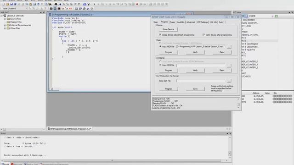Click the Build panel horizontal scrollbar
The image size is (294, 165).
pos(114,160)
